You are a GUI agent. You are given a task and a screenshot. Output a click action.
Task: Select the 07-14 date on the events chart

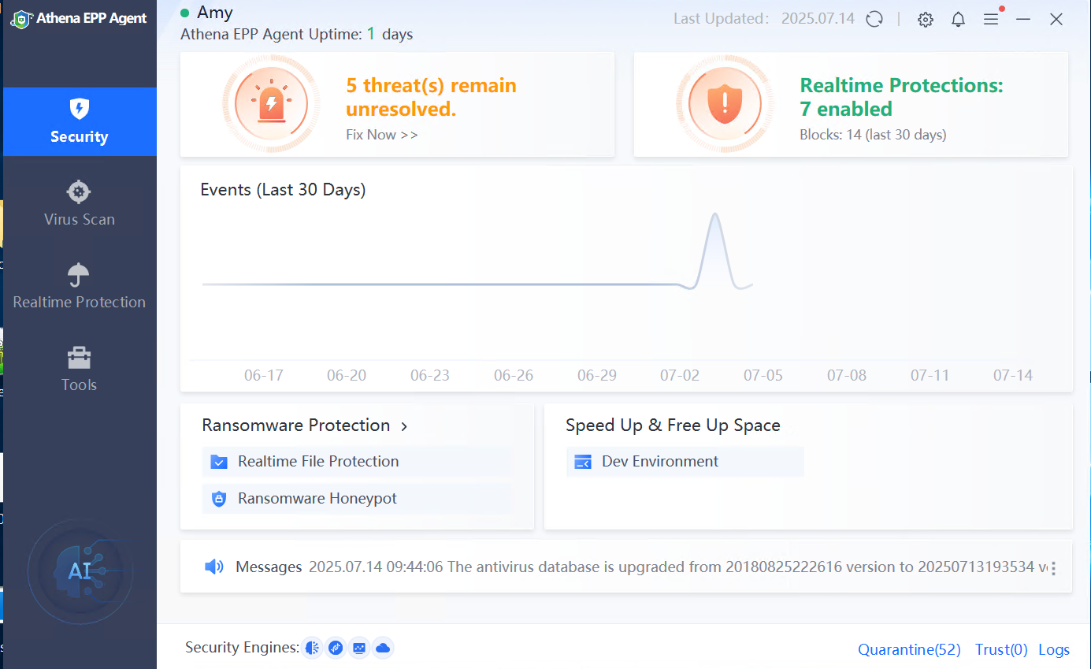click(x=1013, y=375)
